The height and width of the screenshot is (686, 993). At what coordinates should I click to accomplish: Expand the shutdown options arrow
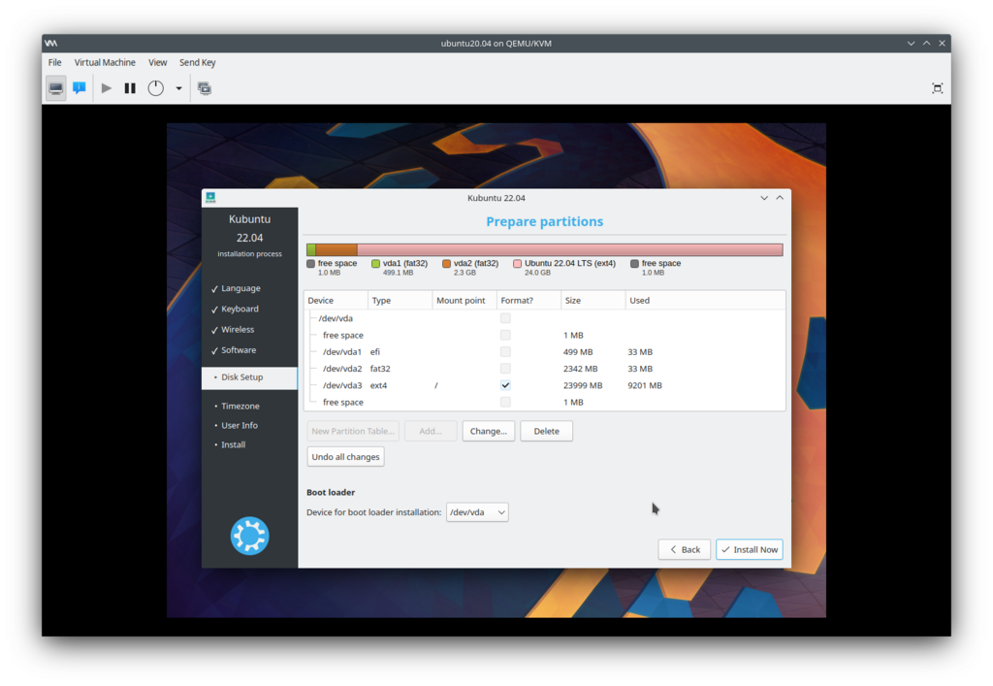[178, 88]
